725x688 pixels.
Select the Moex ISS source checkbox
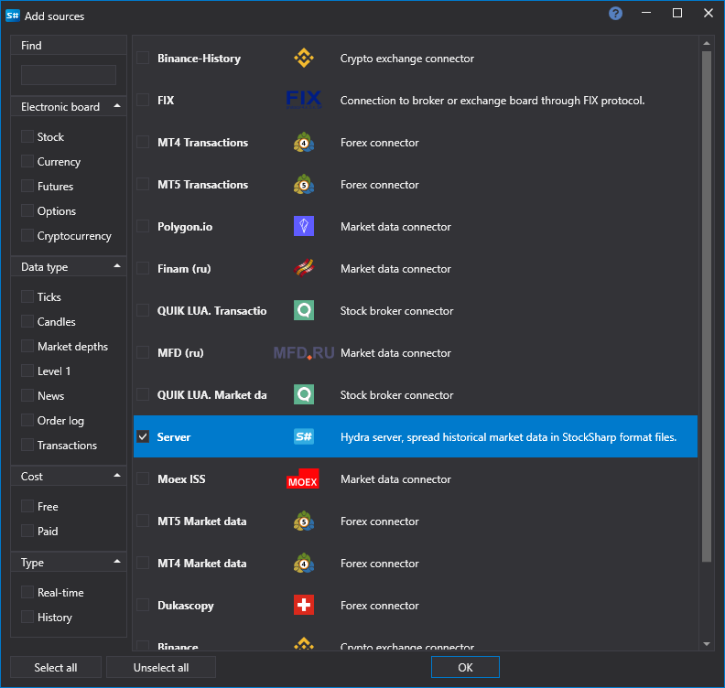tap(143, 478)
